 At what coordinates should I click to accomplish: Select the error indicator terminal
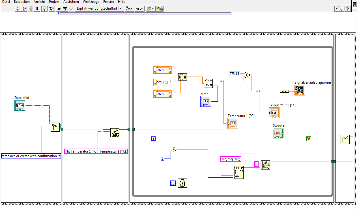(x=206, y=101)
